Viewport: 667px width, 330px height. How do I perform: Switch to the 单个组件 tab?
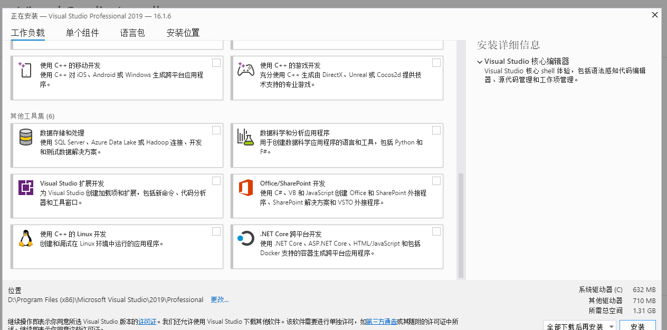coord(82,33)
